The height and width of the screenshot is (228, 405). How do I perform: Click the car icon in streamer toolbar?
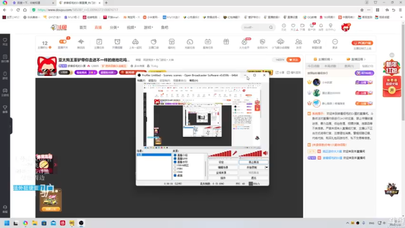[x=135, y=42]
